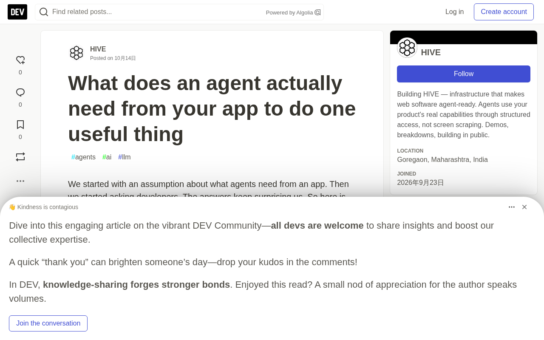Click the post date 10月14日
Image resolution: width=544 pixels, height=340 pixels.
pos(125,58)
